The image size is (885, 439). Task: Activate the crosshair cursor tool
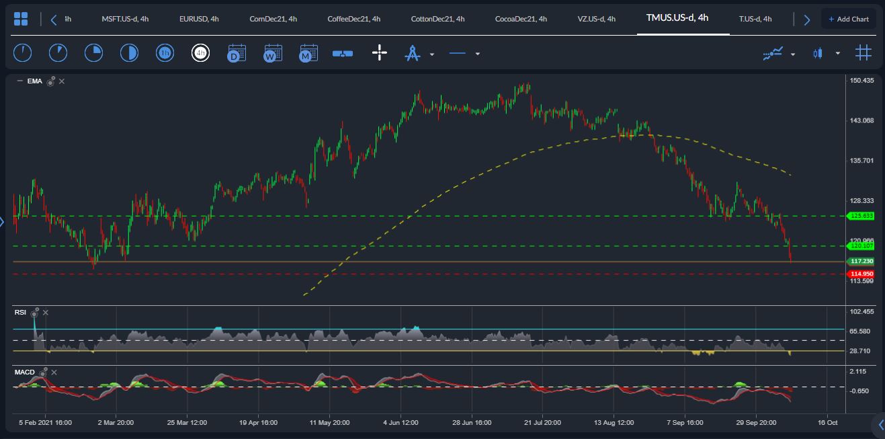click(x=380, y=53)
